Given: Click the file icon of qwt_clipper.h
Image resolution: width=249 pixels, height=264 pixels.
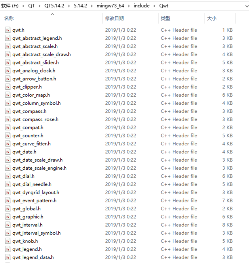Looking at the screenshot, I should 7,87.
